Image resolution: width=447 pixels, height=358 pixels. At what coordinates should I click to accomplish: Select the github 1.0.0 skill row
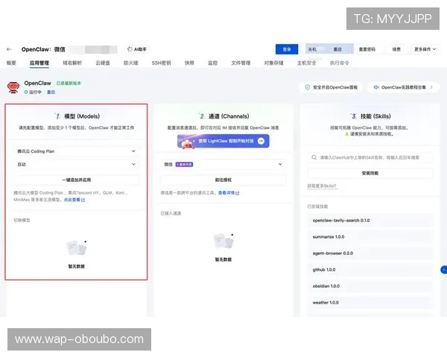(370, 270)
